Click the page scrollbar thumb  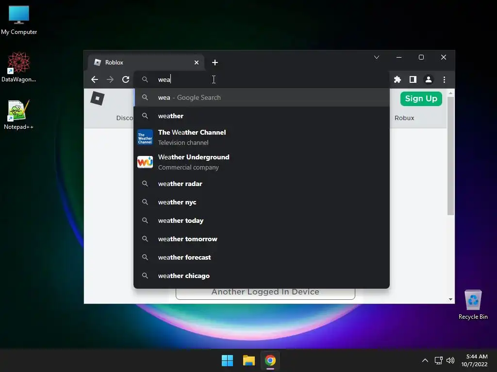(450, 155)
